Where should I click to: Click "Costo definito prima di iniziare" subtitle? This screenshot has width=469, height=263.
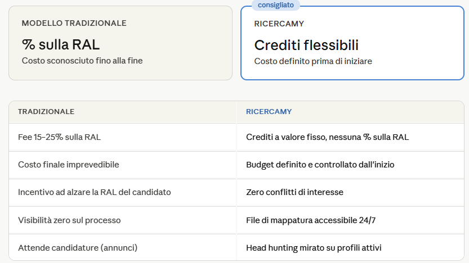click(x=313, y=61)
